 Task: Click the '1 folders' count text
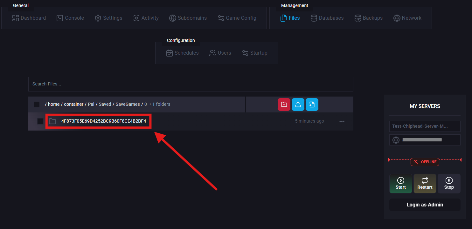pos(161,104)
